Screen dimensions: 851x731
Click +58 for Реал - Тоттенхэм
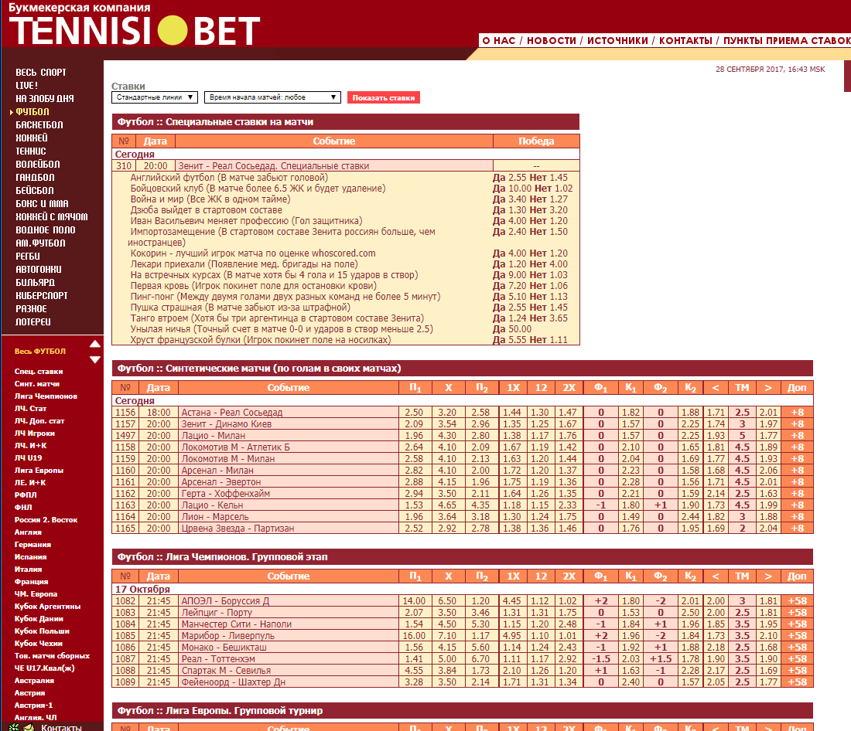(x=797, y=659)
